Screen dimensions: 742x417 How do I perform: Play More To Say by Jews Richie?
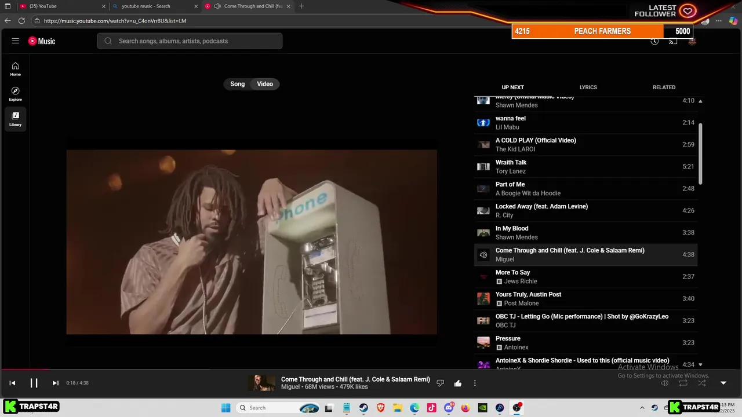pos(585,277)
